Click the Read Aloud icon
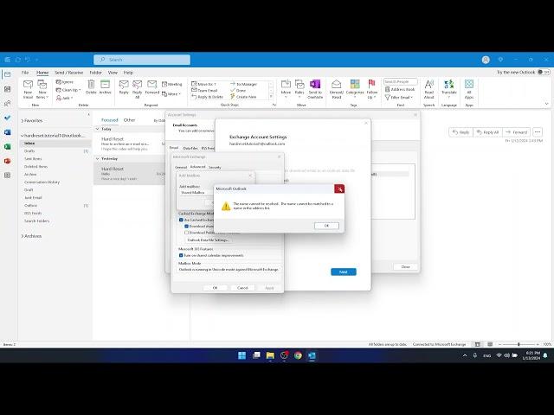The image size is (554, 415). click(429, 89)
